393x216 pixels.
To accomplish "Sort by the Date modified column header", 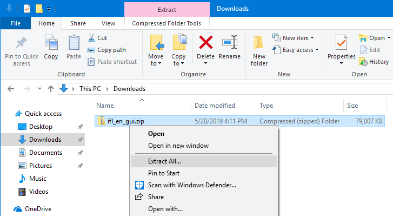I will coord(215,106).
